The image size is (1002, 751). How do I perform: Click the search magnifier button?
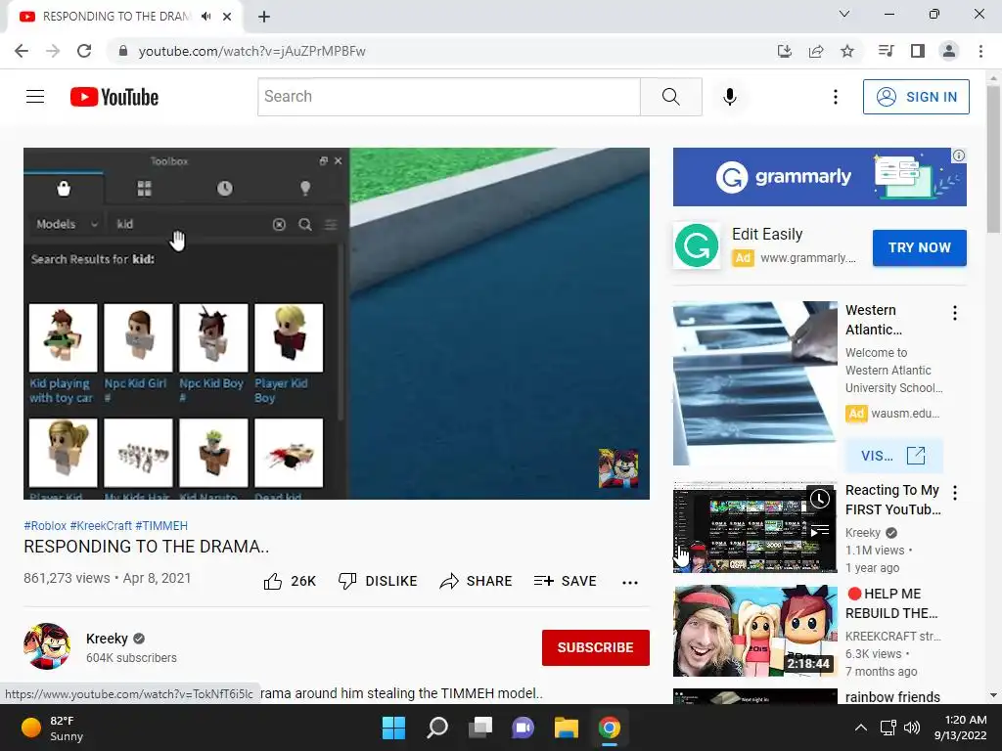(x=671, y=97)
